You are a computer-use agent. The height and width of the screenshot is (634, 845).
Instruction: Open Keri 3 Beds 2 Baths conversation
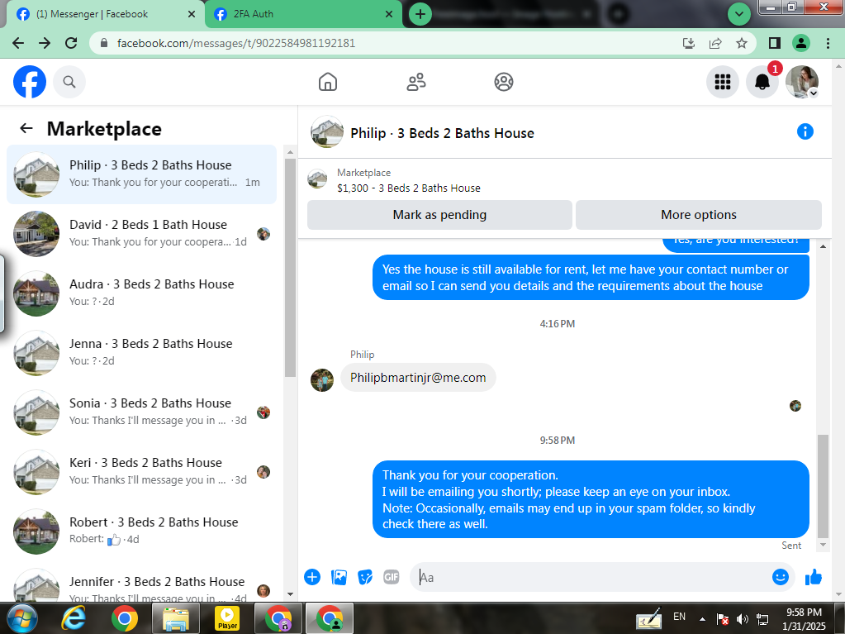[142, 472]
